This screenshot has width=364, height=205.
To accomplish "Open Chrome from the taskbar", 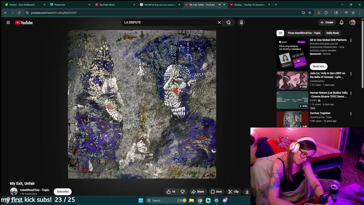I will click(200, 200).
